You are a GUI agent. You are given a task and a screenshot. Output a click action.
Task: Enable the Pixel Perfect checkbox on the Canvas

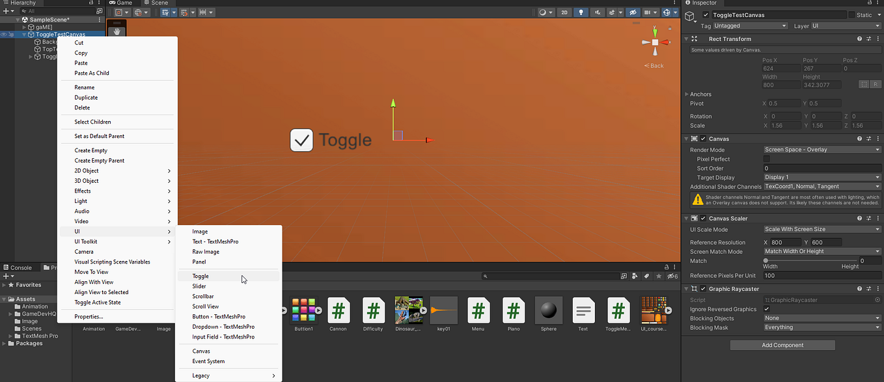pos(767,159)
